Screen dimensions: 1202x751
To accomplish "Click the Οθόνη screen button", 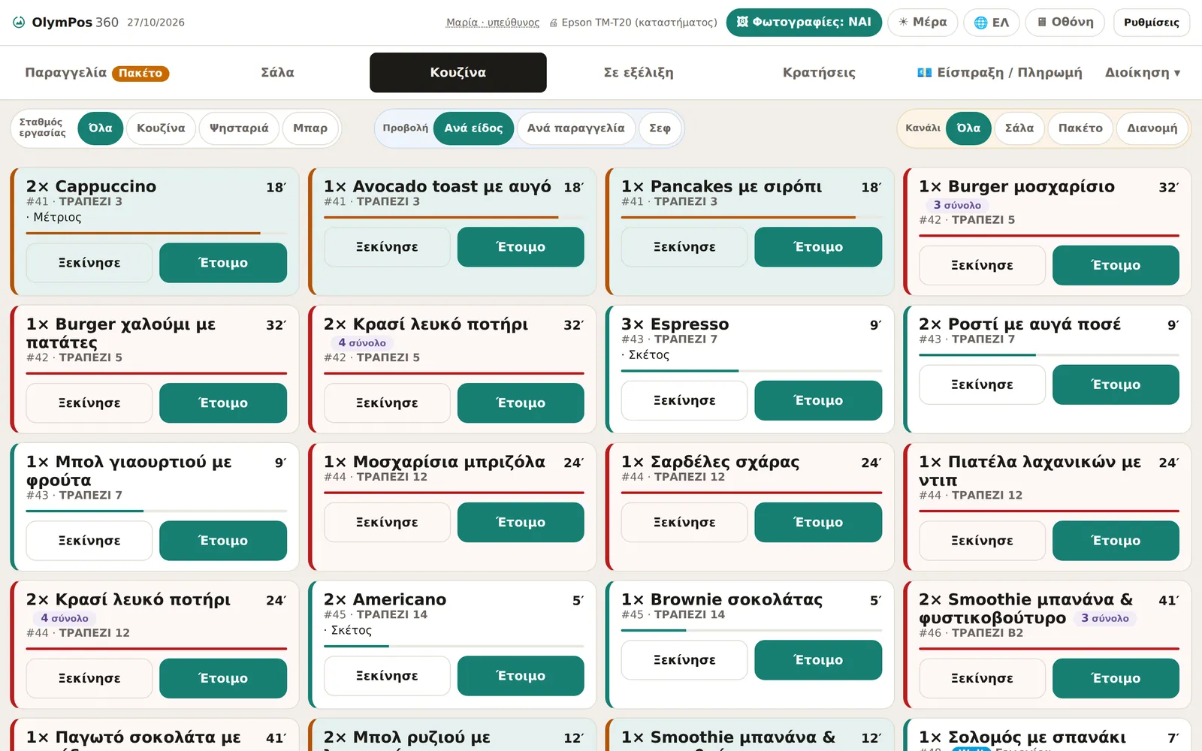I will pos(1065,23).
